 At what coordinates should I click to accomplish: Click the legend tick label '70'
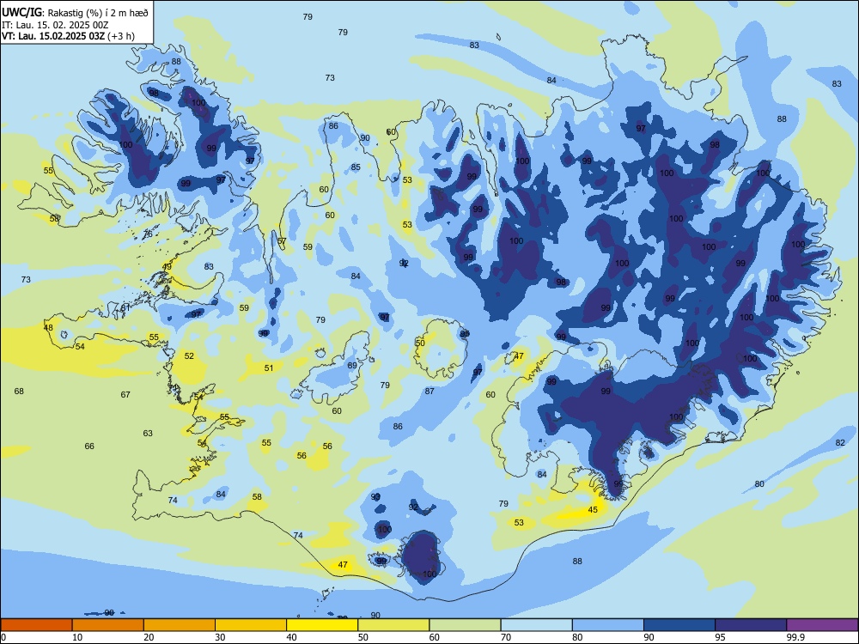[x=506, y=637]
